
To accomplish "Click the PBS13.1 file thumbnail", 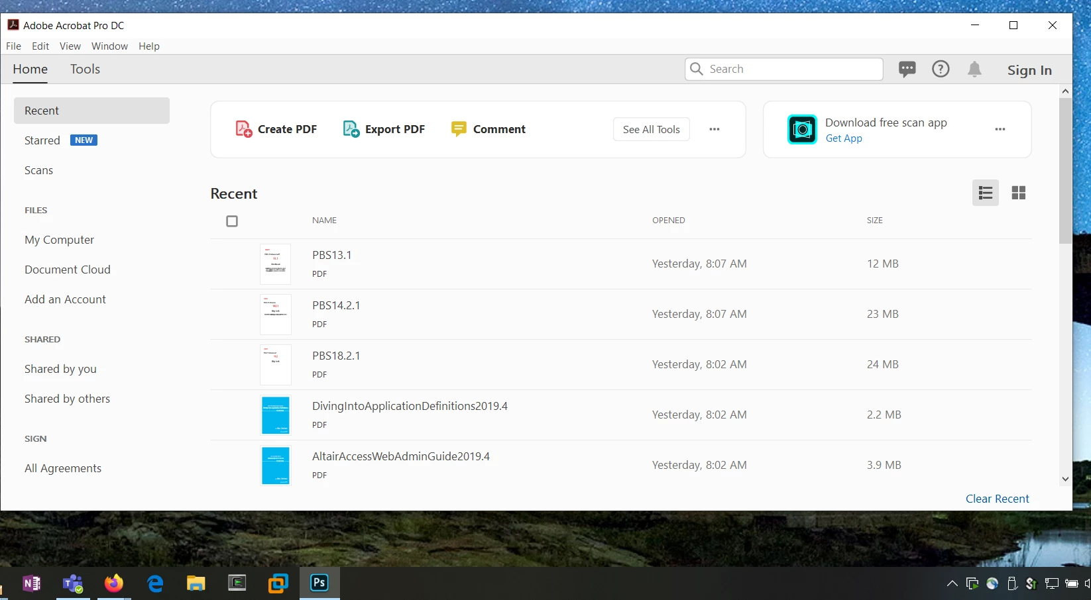I will pos(276,264).
